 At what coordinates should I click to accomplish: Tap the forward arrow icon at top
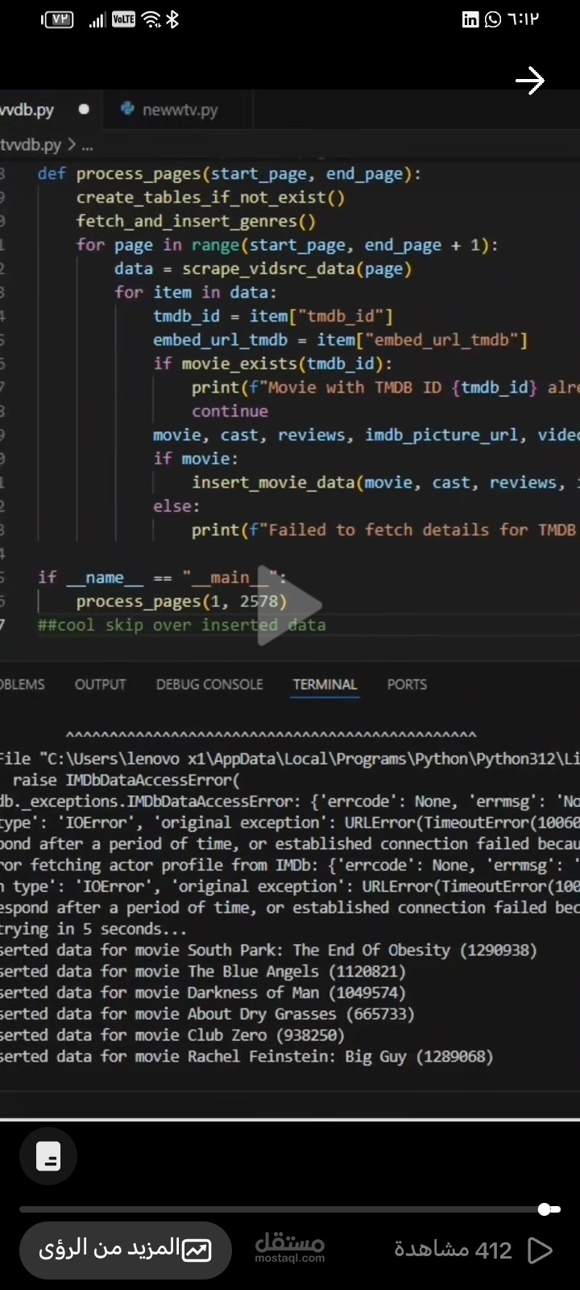pyautogui.click(x=529, y=81)
